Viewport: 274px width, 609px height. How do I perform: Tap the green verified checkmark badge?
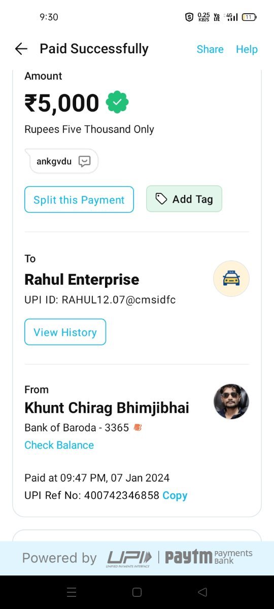tap(117, 103)
